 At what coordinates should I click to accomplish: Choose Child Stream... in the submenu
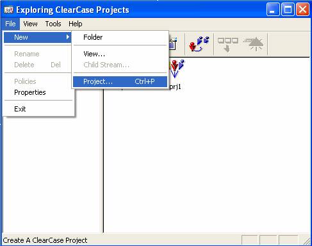pos(120,65)
